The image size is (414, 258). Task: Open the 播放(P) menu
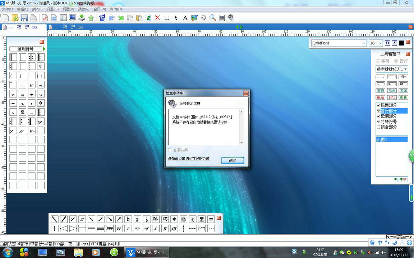click(x=84, y=9)
